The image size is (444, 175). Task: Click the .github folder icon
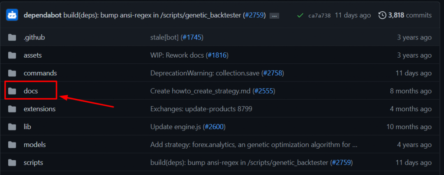click(x=12, y=37)
